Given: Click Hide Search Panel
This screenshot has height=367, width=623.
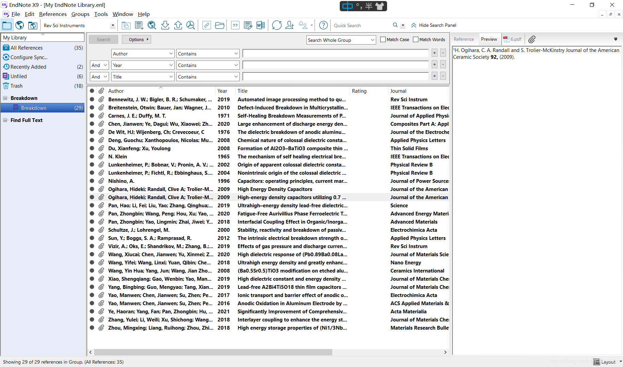Looking at the screenshot, I should coord(437,25).
